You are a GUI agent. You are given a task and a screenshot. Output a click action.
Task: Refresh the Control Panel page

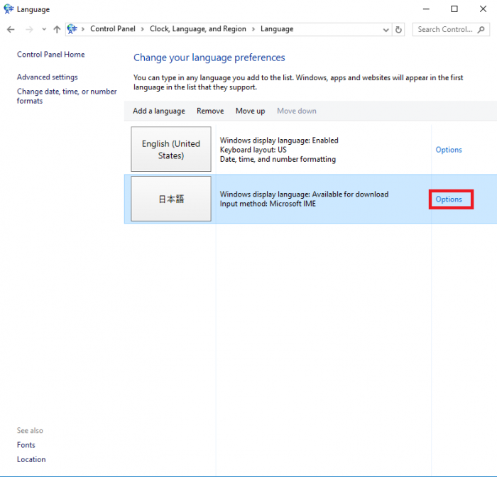point(398,30)
